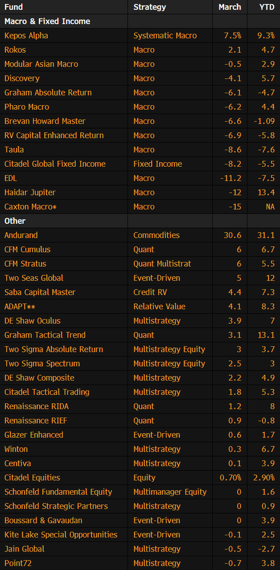280x570 pixels.
Task: Click the YTD column header
Action: 266,7
